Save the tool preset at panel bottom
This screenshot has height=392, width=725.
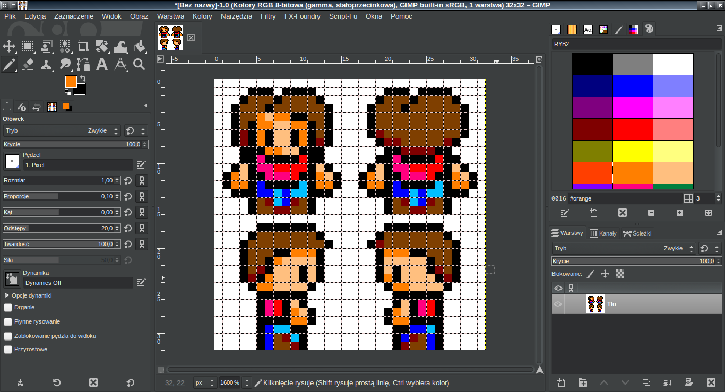(x=20, y=382)
